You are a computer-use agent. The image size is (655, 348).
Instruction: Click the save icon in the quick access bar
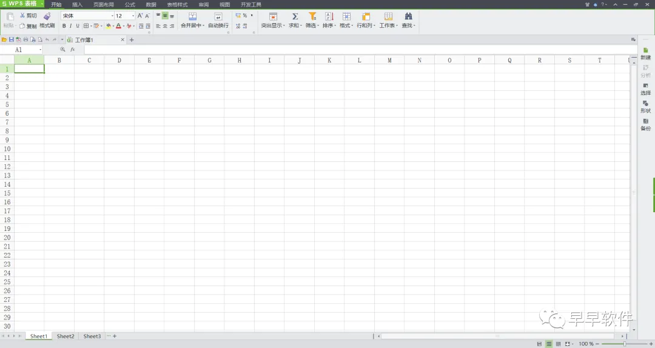(12, 39)
